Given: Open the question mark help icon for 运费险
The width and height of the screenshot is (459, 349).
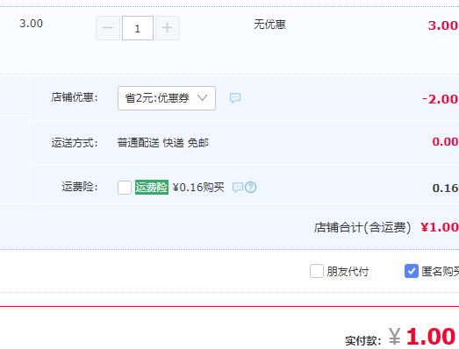Looking at the screenshot, I should pos(251,188).
